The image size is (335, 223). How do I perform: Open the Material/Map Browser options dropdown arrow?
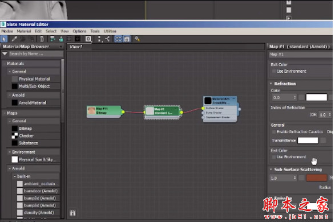pos(61,47)
